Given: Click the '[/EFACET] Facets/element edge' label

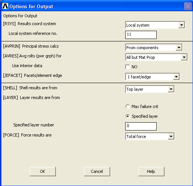Looking at the screenshot, I should pos(33,75).
